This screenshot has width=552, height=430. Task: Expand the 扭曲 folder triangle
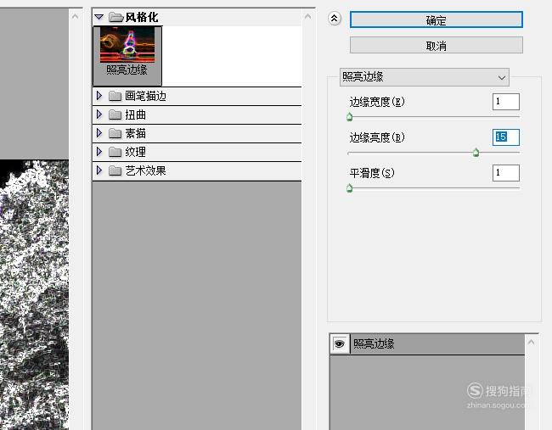pos(99,114)
